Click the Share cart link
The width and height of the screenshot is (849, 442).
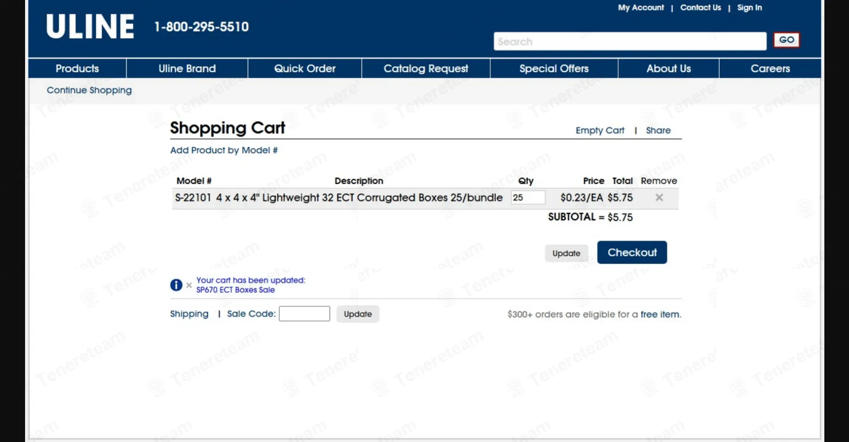(x=658, y=130)
